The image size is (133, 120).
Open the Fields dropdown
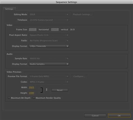[49, 41]
